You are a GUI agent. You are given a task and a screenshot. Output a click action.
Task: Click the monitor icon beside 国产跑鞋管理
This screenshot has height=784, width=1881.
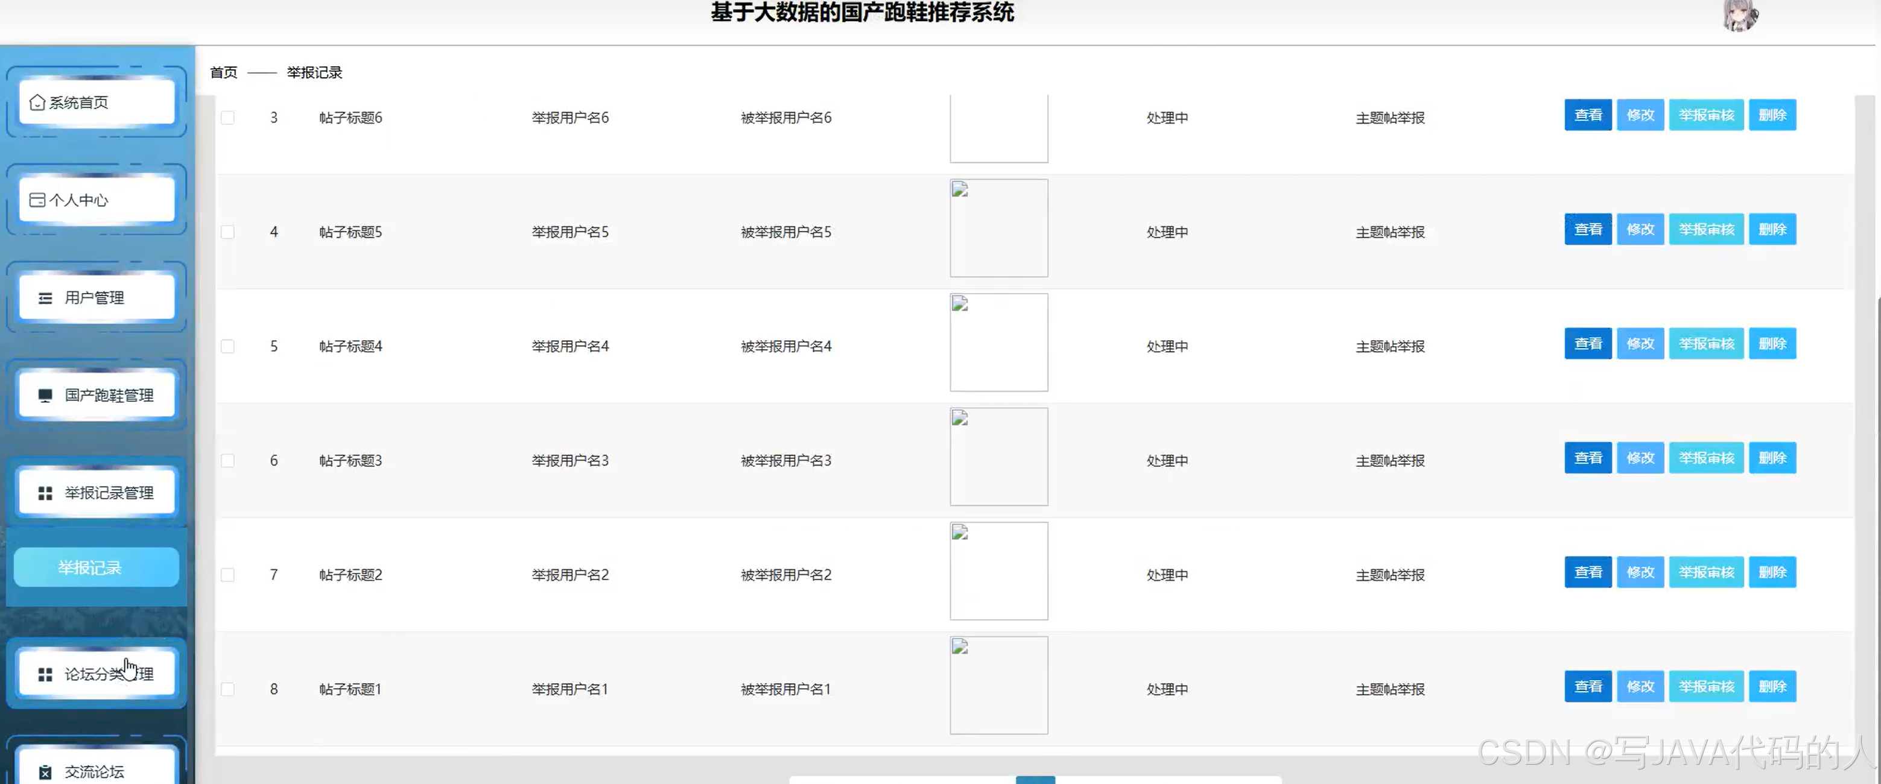tap(45, 396)
